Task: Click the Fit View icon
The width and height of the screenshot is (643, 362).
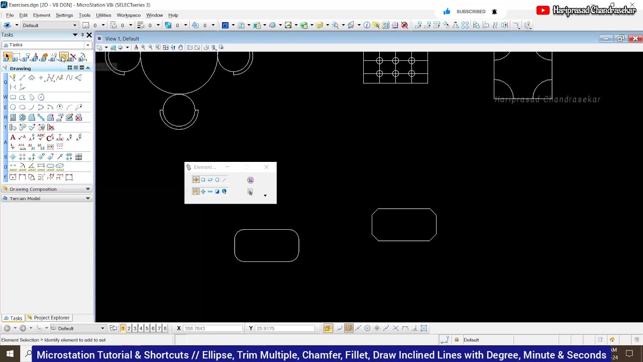Action: tap(165, 47)
